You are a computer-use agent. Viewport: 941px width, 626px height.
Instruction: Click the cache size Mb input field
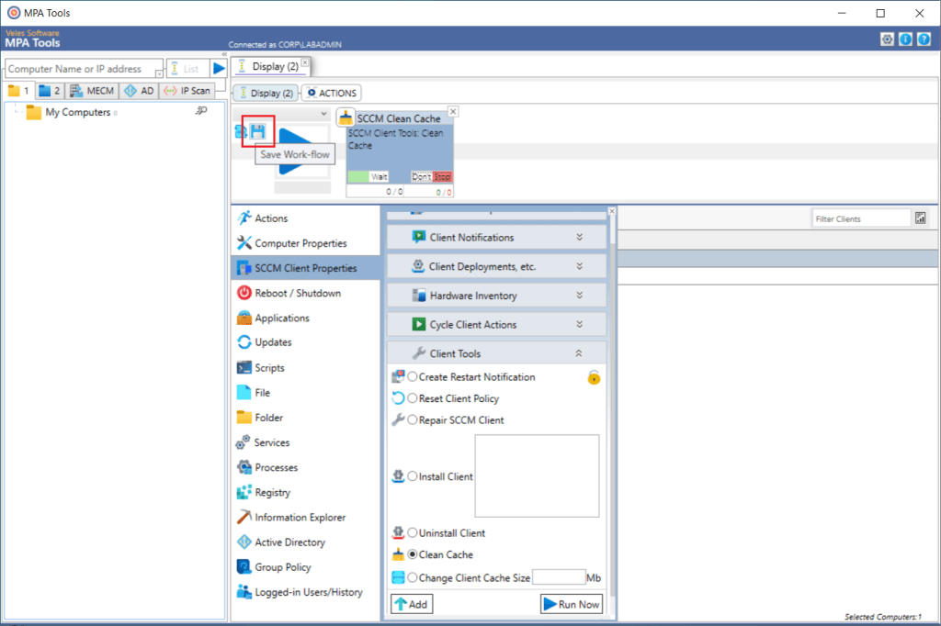pos(559,576)
